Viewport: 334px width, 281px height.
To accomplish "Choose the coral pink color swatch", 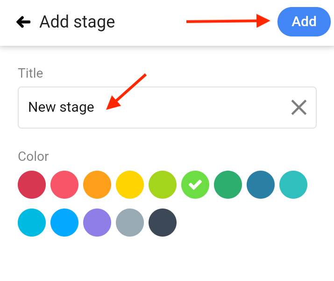I will [x=64, y=185].
